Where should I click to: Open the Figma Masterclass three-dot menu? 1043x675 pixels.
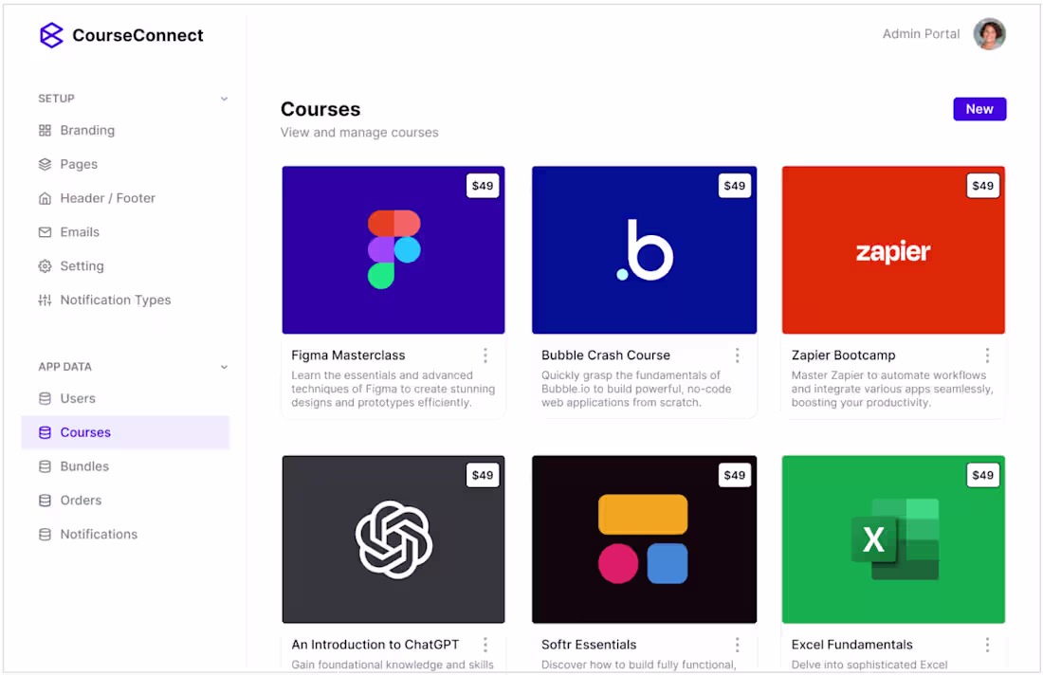point(485,356)
